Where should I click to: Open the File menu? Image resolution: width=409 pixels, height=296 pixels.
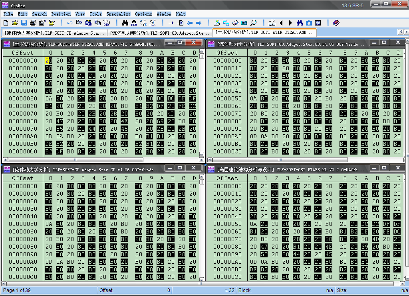click(x=8, y=14)
